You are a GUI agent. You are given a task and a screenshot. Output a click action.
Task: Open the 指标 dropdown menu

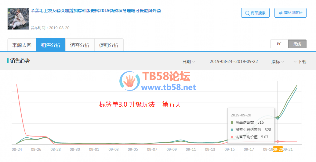tap(278, 62)
